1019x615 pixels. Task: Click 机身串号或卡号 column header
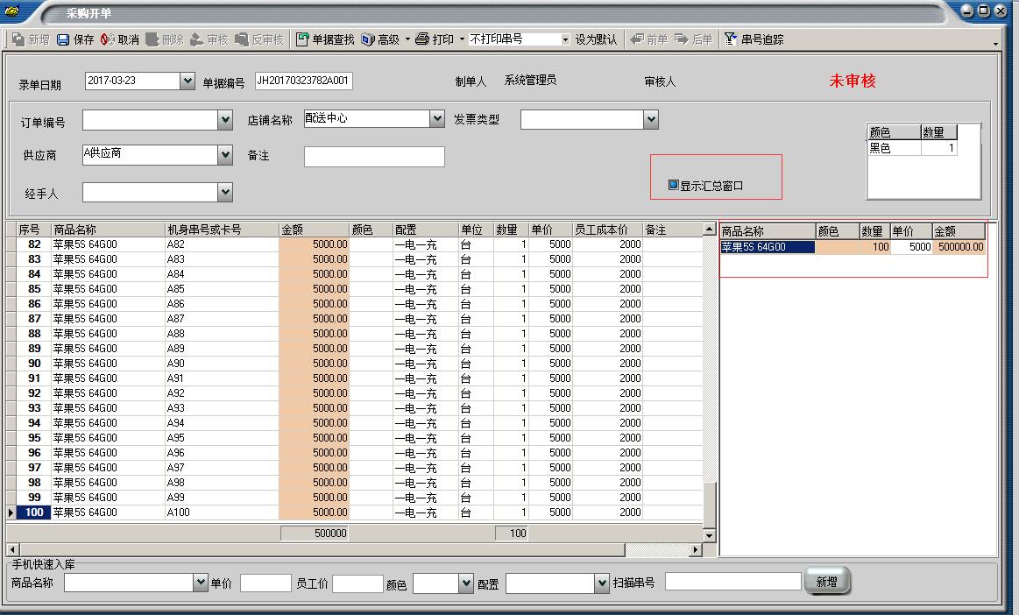[222, 230]
